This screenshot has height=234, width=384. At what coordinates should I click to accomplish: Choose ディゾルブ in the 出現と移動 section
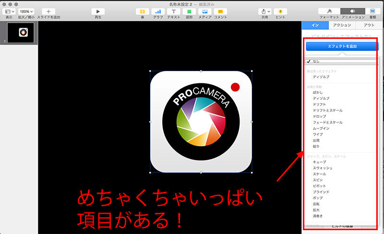[321, 98]
